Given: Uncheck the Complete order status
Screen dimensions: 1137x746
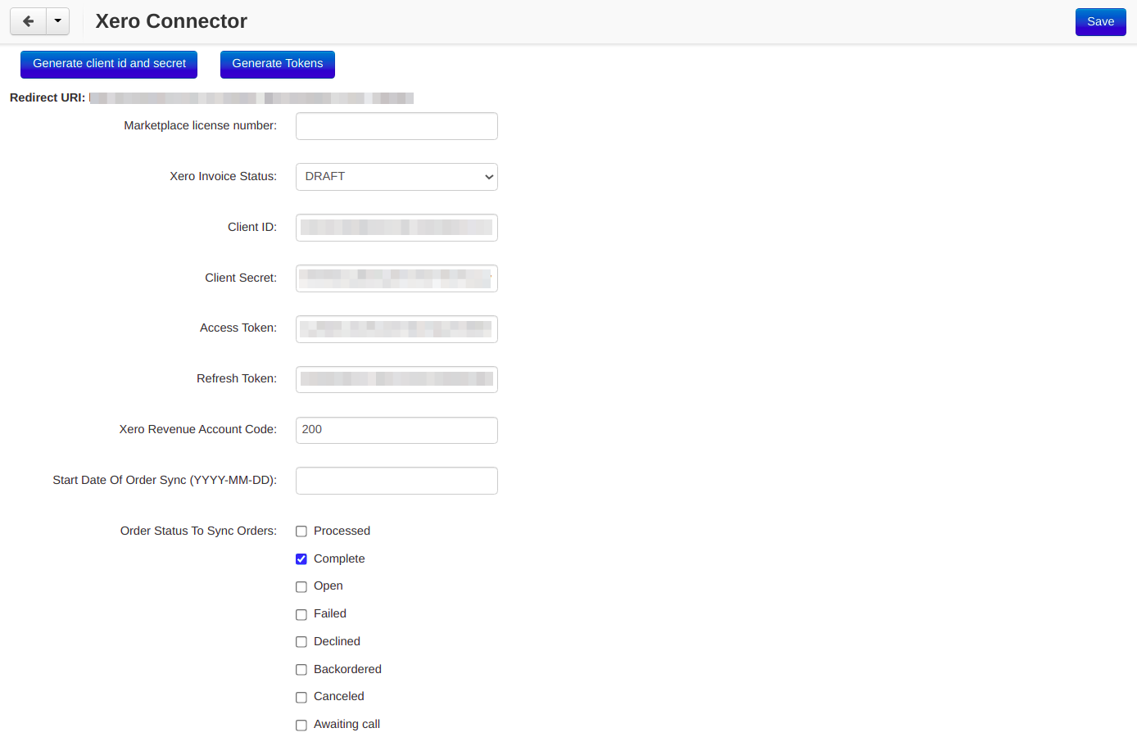Looking at the screenshot, I should pyautogui.click(x=301, y=559).
